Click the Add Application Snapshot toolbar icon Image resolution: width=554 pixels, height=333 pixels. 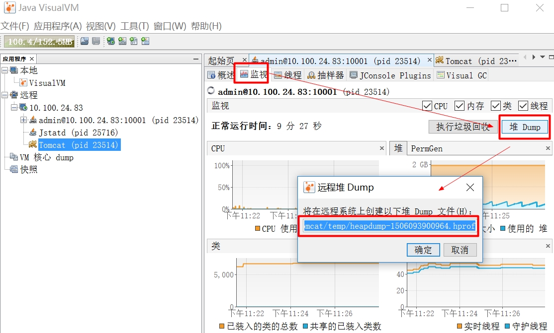click(145, 41)
